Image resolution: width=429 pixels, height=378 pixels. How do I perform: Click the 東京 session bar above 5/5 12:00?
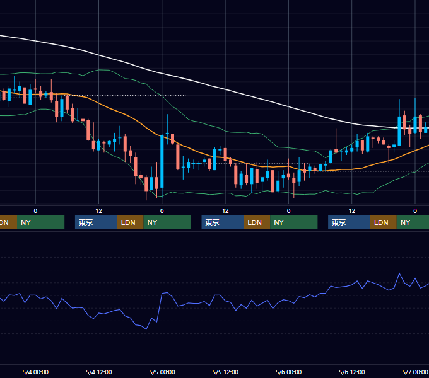pos(223,222)
